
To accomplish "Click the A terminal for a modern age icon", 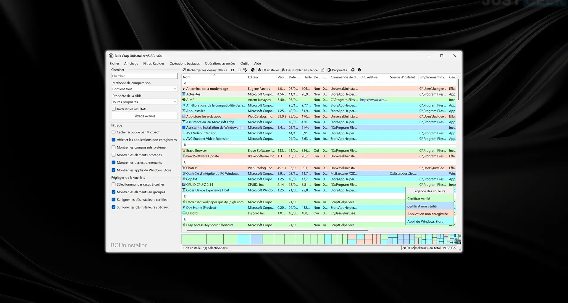I will coord(184,88).
